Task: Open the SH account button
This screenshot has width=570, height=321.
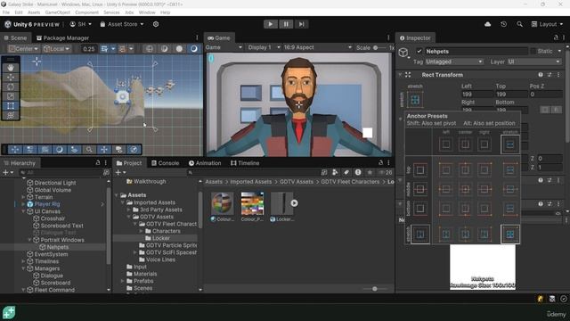Action: (x=80, y=24)
